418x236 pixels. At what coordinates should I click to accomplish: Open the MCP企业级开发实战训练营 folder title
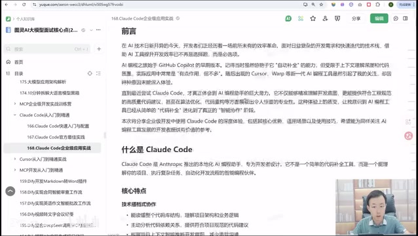[x=45, y=104]
